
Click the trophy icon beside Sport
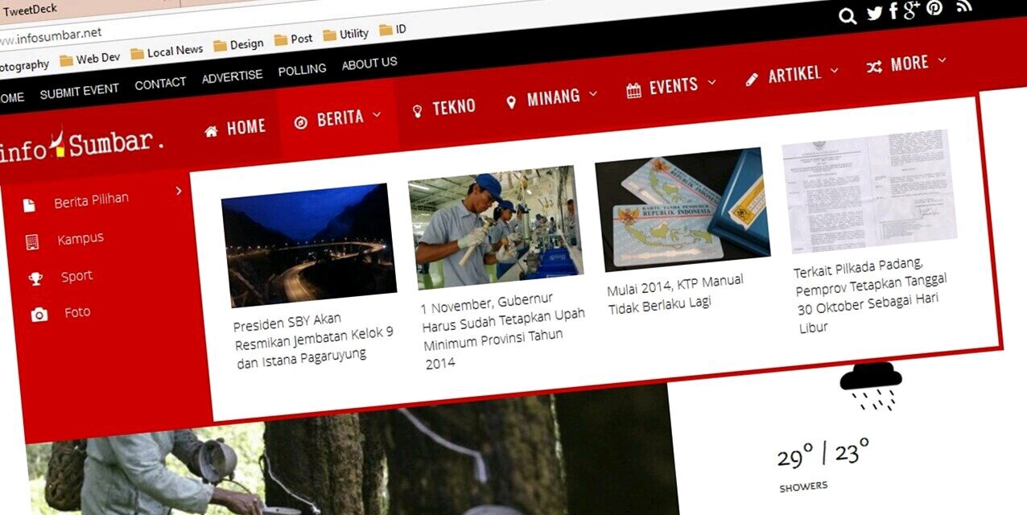point(35,278)
